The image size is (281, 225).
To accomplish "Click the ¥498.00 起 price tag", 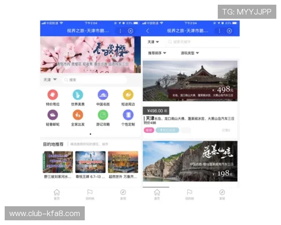I will (x=156, y=111).
